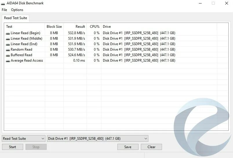233x158 pixels.
Task: Click the 8 MB block size in Random Read row
Action: [x=54, y=49]
